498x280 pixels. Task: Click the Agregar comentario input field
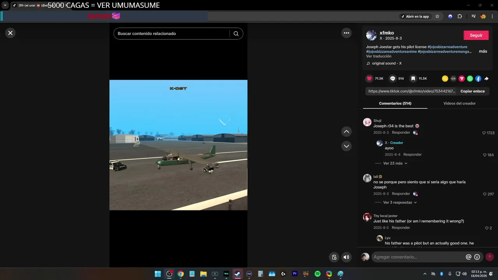(x=418, y=257)
